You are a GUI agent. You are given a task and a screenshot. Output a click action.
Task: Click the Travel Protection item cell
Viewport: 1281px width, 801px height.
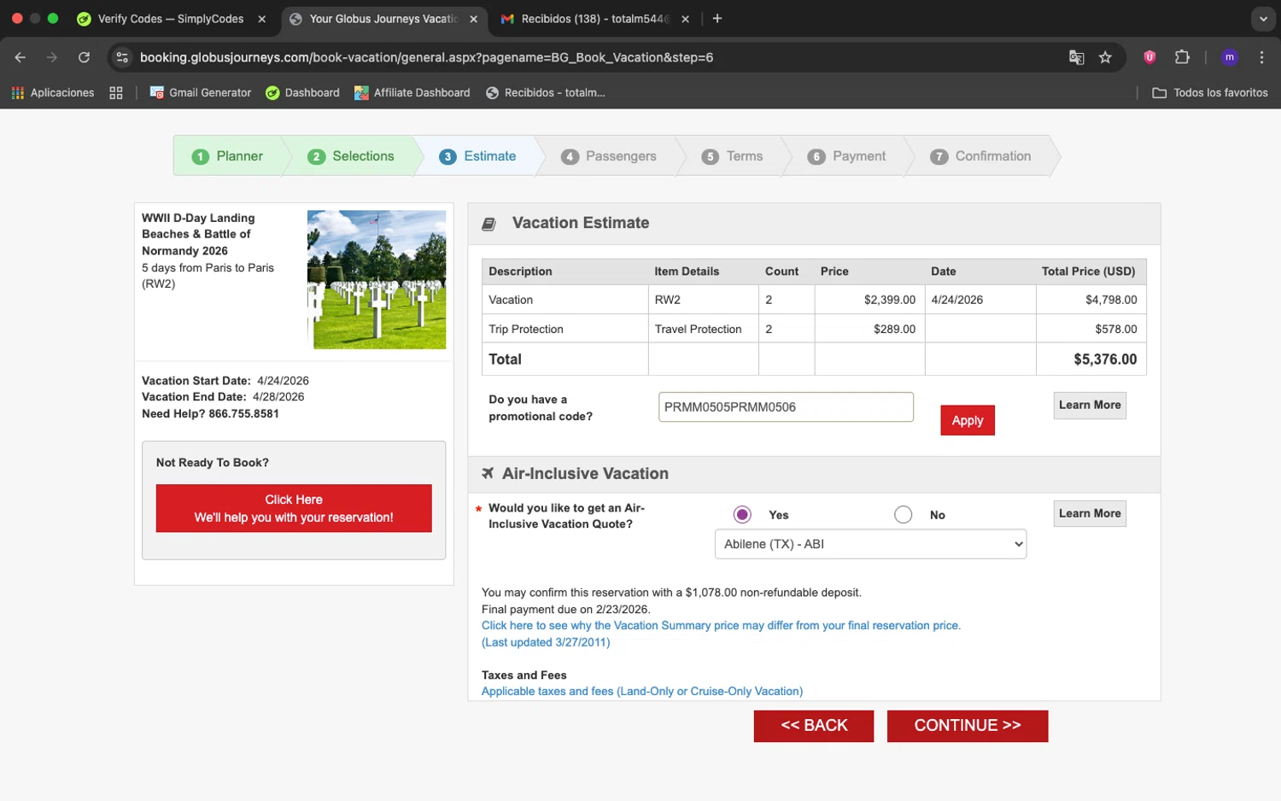(x=704, y=329)
